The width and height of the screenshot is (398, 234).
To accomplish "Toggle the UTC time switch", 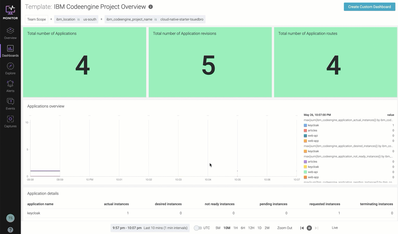I will pos(198,228).
